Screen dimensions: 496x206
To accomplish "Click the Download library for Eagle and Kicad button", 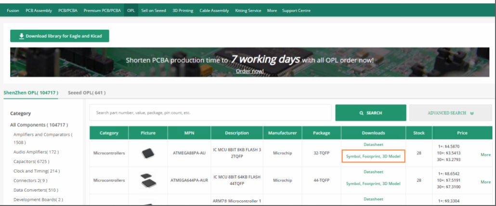I will pos(60,36).
